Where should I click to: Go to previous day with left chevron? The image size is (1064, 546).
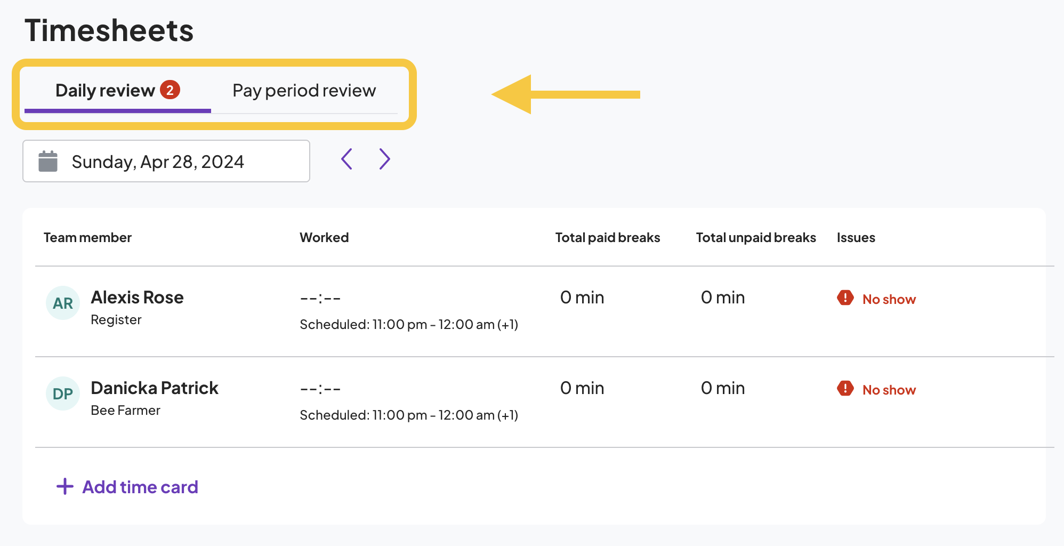[347, 159]
